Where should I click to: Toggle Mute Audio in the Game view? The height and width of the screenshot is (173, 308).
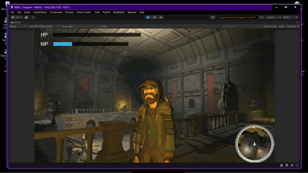tap(270, 26)
